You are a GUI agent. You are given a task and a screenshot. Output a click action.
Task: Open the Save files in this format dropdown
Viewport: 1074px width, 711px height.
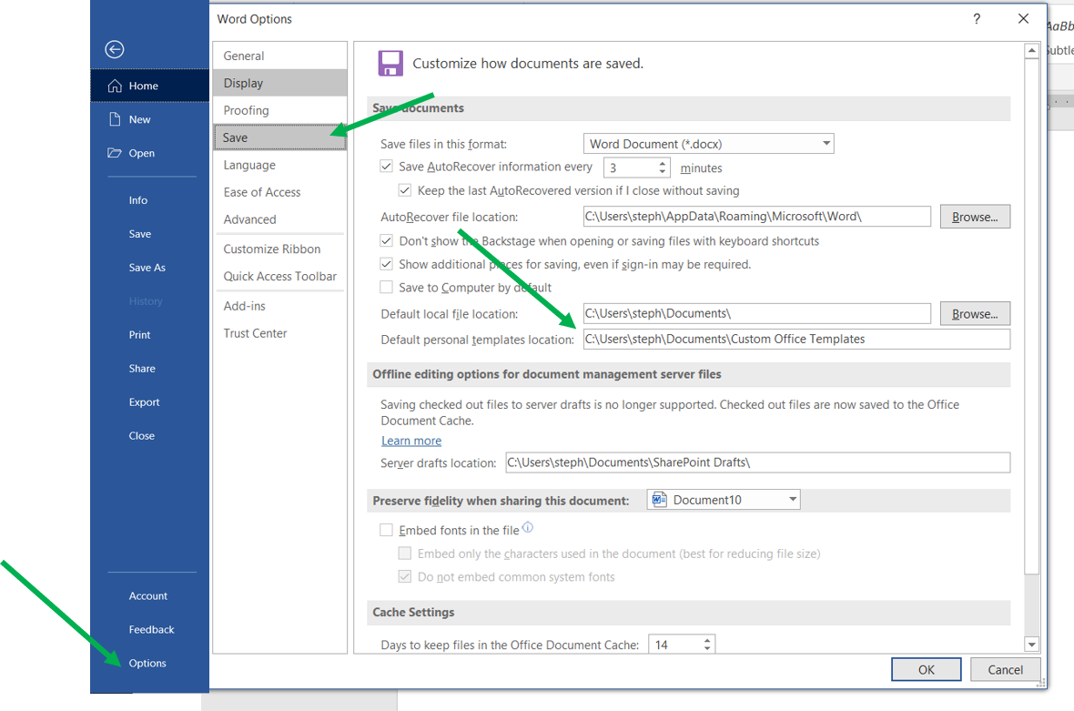826,143
